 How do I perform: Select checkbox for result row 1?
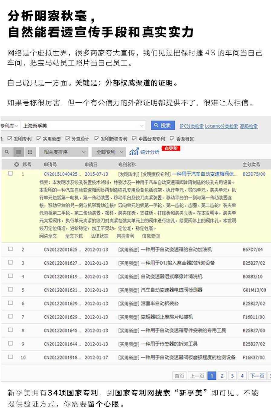coord(11,174)
